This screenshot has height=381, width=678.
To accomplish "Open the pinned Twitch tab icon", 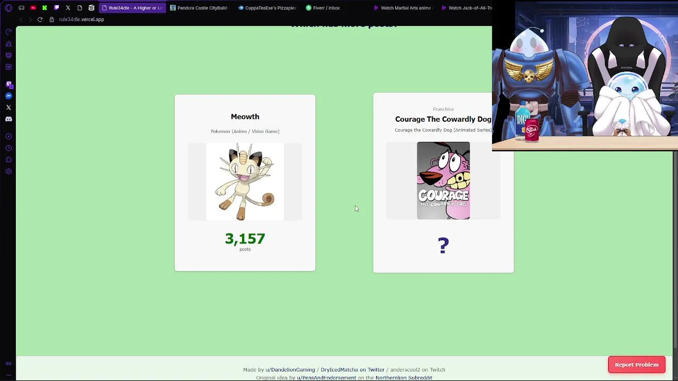I will [56, 8].
